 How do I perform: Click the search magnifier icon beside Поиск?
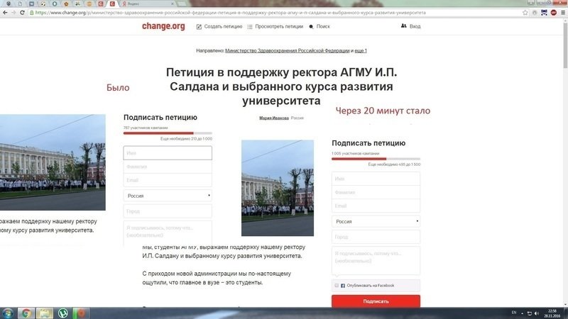coord(311,26)
